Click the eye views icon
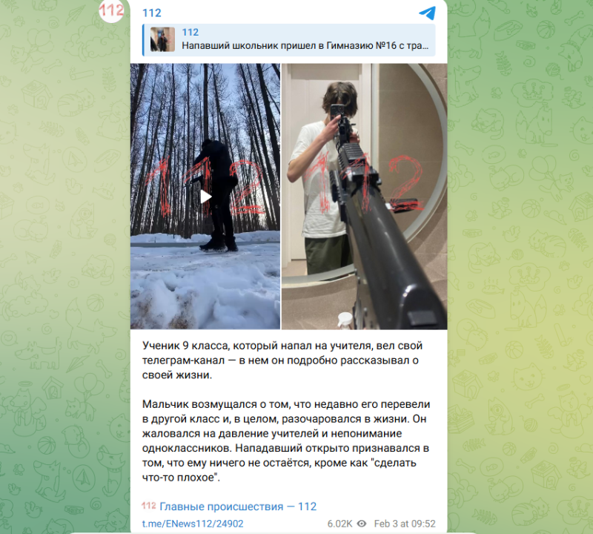This screenshot has height=534, width=593. (362, 524)
